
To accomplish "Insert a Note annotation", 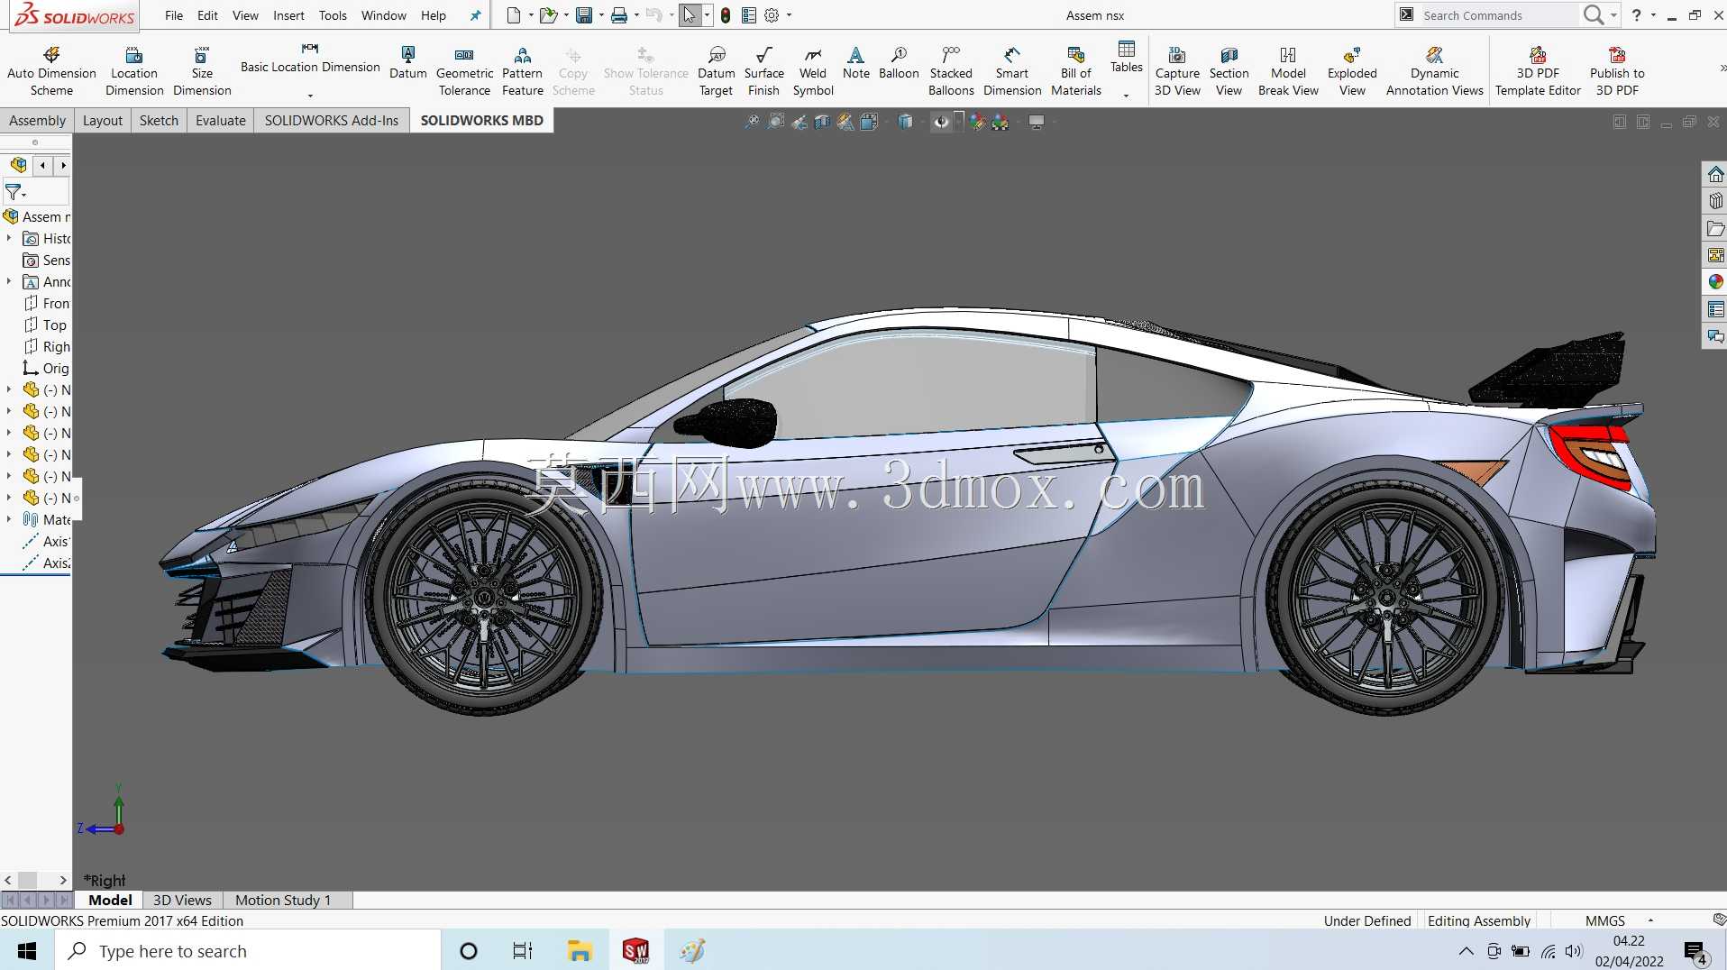I will coord(855,63).
